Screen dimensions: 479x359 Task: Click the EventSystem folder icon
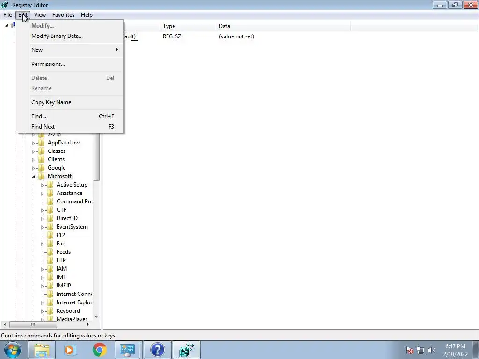click(50, 227)
